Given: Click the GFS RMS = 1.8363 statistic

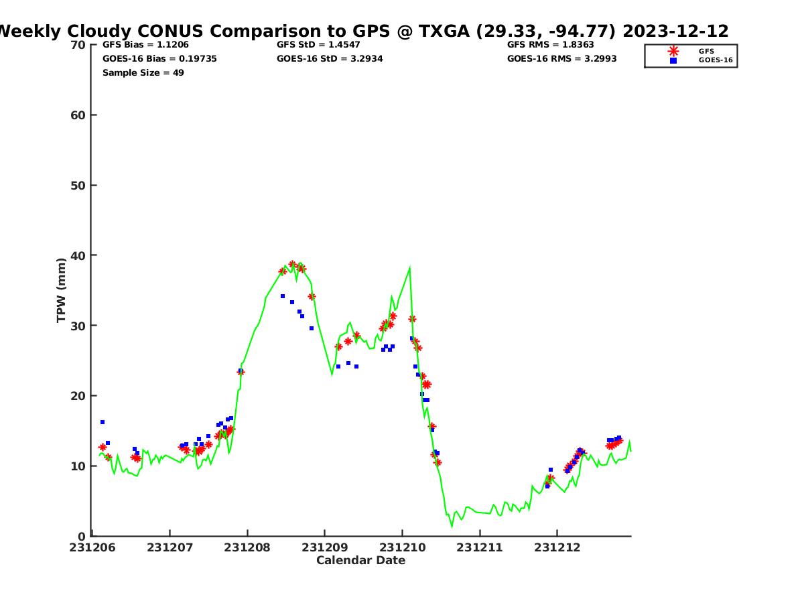Looking at the screenshot, I should (x=550, y=45).
